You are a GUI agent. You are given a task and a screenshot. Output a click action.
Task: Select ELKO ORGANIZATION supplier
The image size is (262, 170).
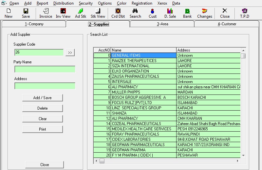[x=167, y=71]
